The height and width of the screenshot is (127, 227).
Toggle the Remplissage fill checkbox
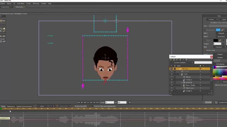[x=205, y=30]
